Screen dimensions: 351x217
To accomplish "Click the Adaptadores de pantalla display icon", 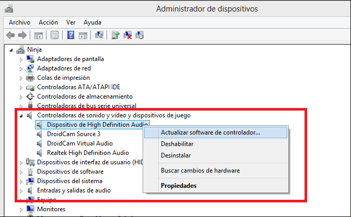I will 30,59.
